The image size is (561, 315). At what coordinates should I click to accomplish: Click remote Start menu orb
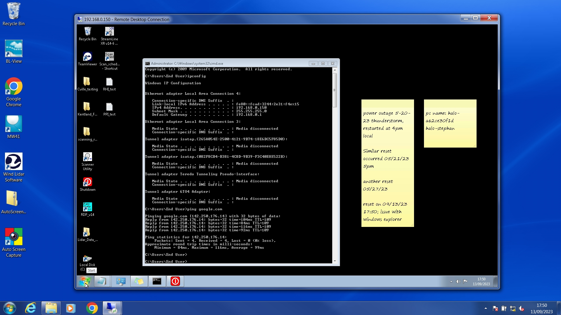click(84, 281)
